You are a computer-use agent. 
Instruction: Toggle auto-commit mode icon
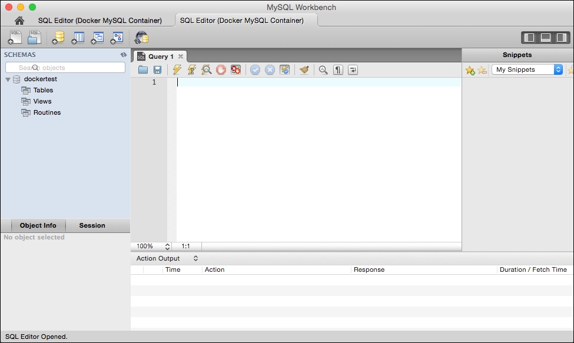pos(284,70)
